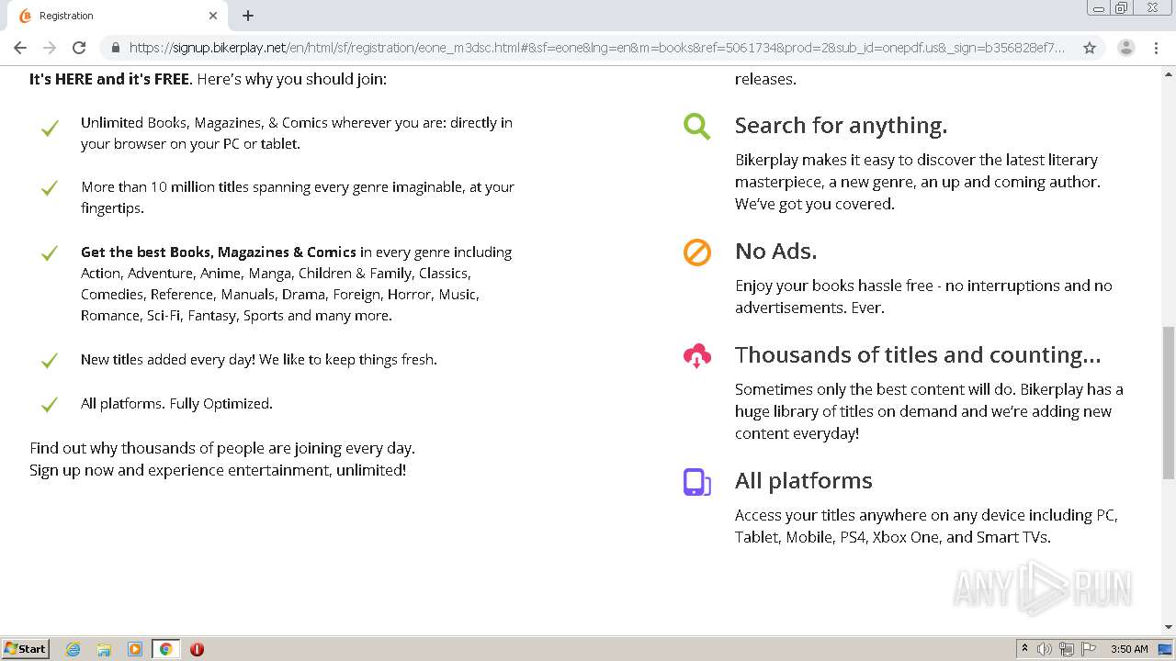Open the Windows Start menu
Screen dimensions: 1176x661
(26, 649)
